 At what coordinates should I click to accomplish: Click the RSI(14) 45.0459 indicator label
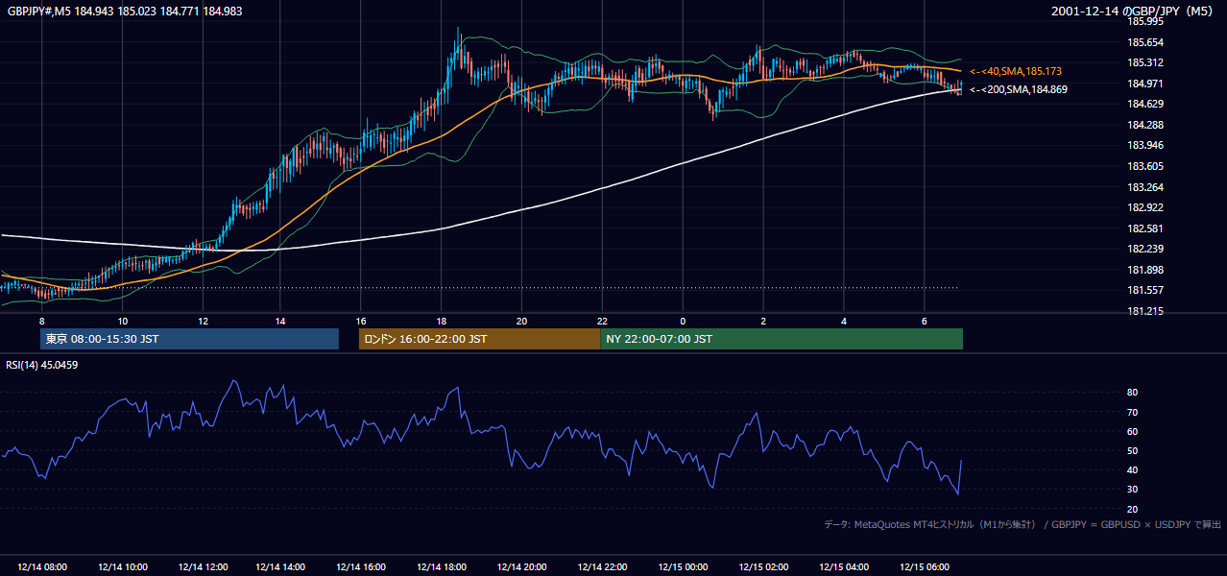click(x=42, y=364)
